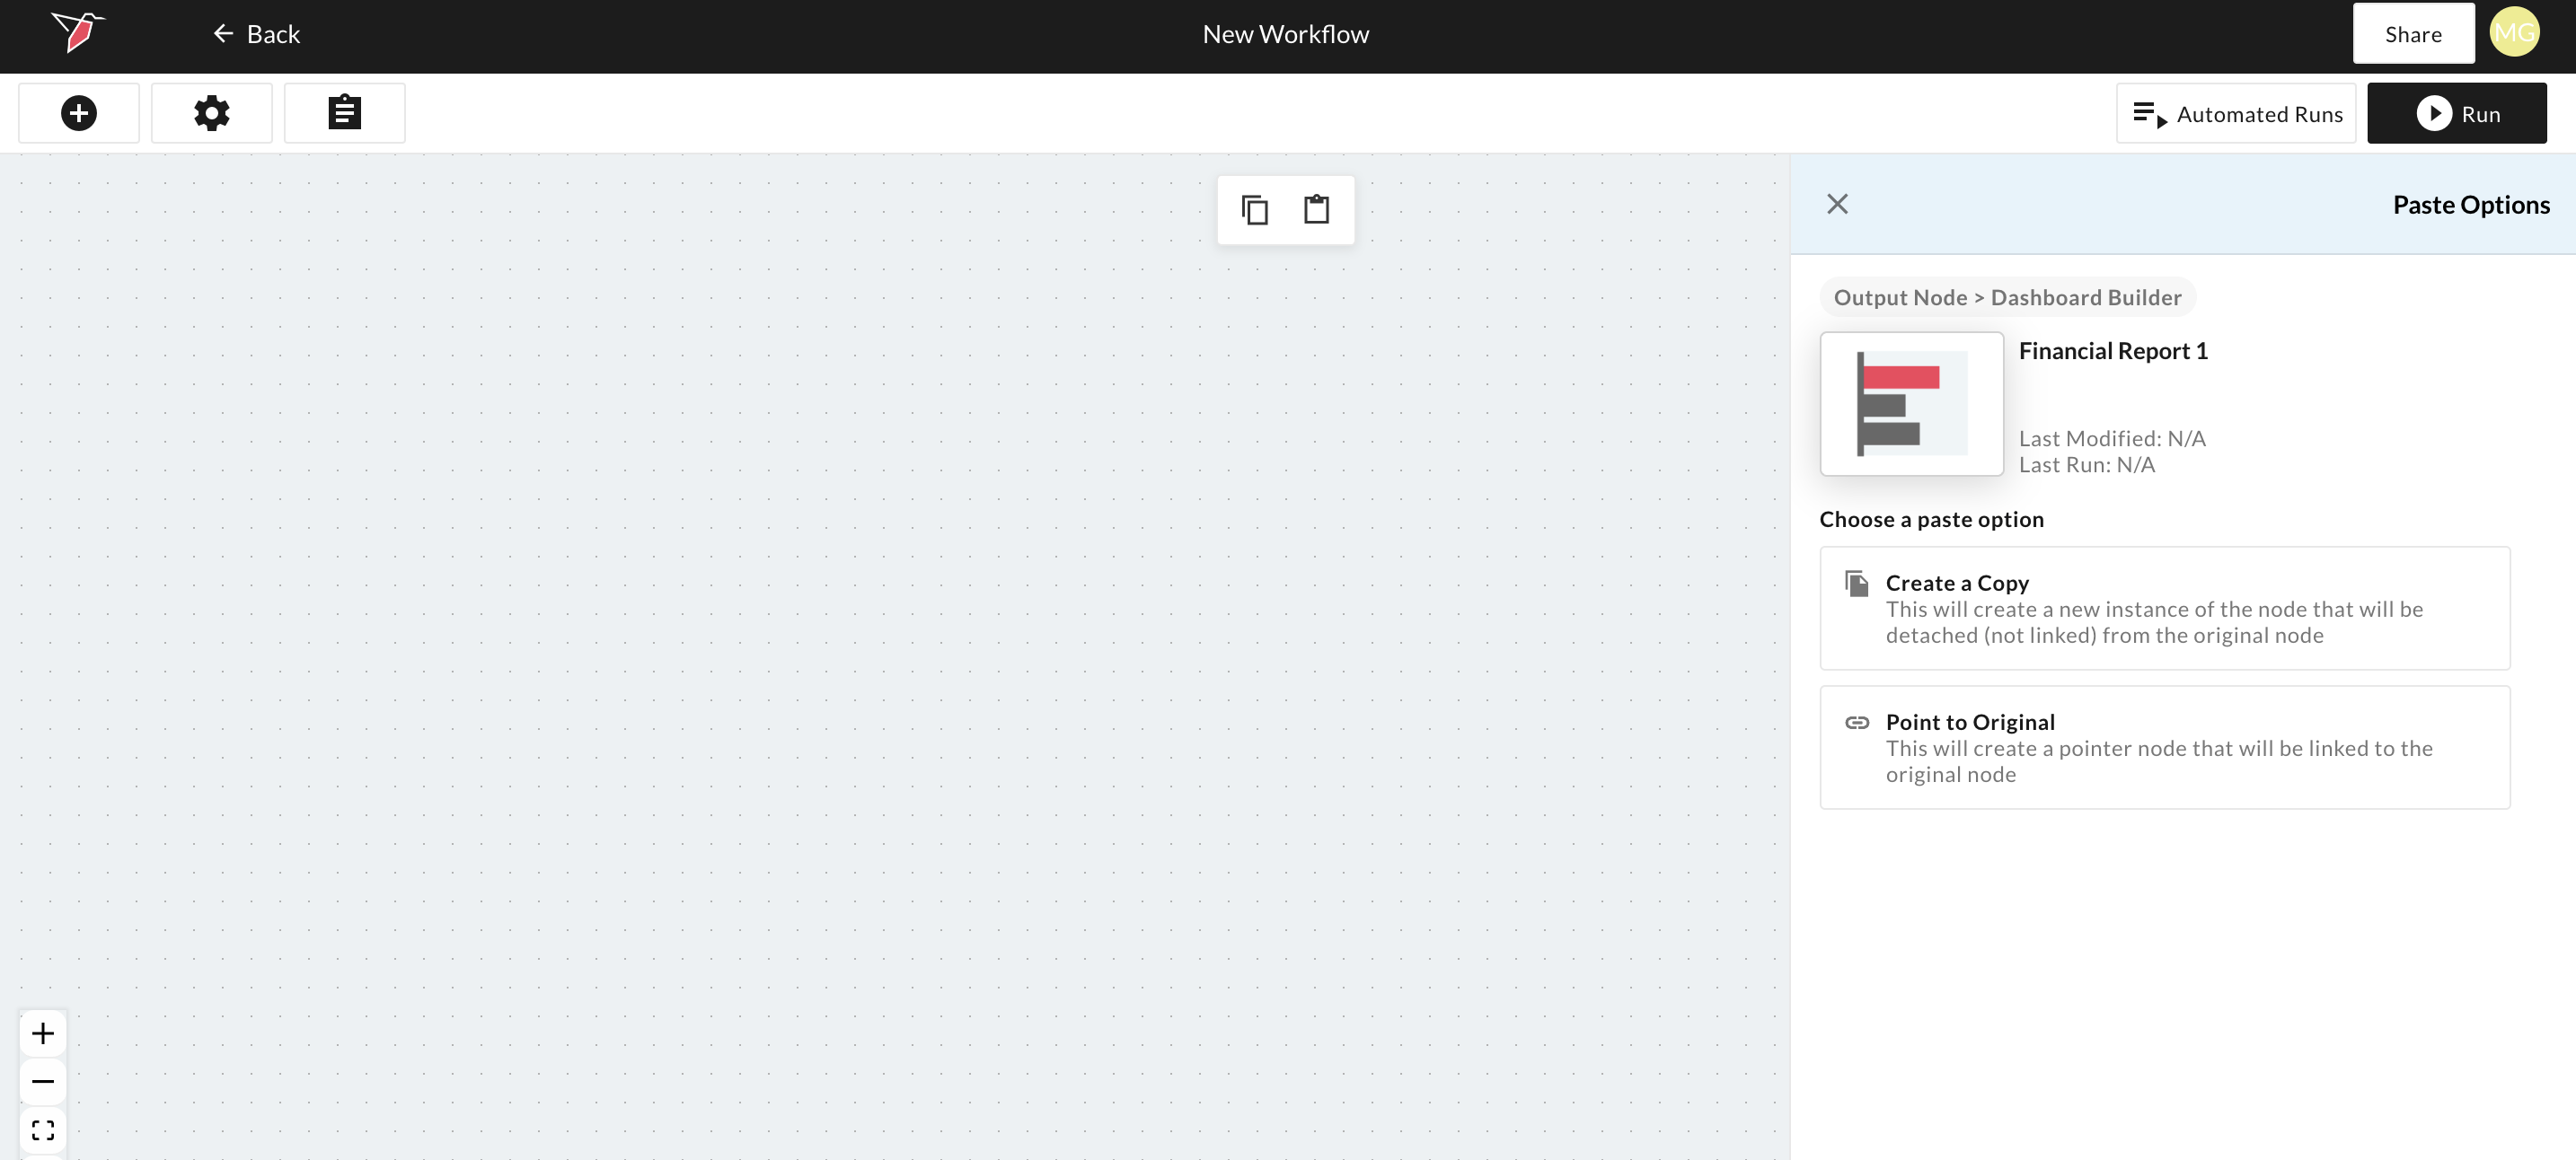The height and width of the screenshot is (1160, 2576).
Task: Click the hummingbird logo
Action: pos(78,32)
